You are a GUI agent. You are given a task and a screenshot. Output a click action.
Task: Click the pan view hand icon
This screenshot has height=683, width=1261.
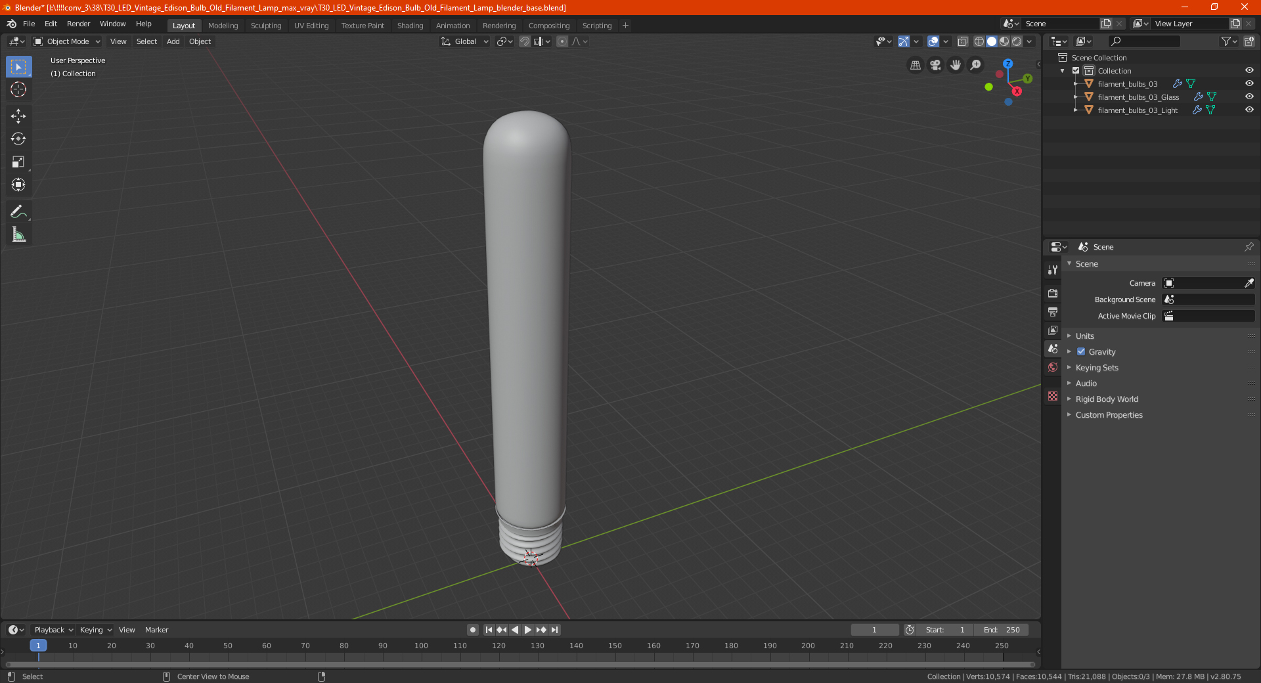click(956, 65)
